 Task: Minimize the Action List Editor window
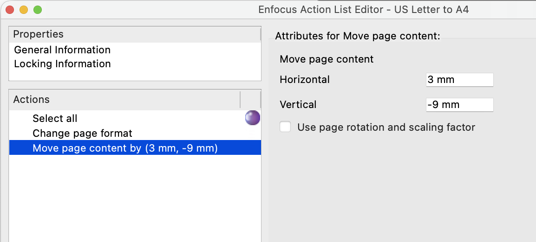[x=24, y=10]
